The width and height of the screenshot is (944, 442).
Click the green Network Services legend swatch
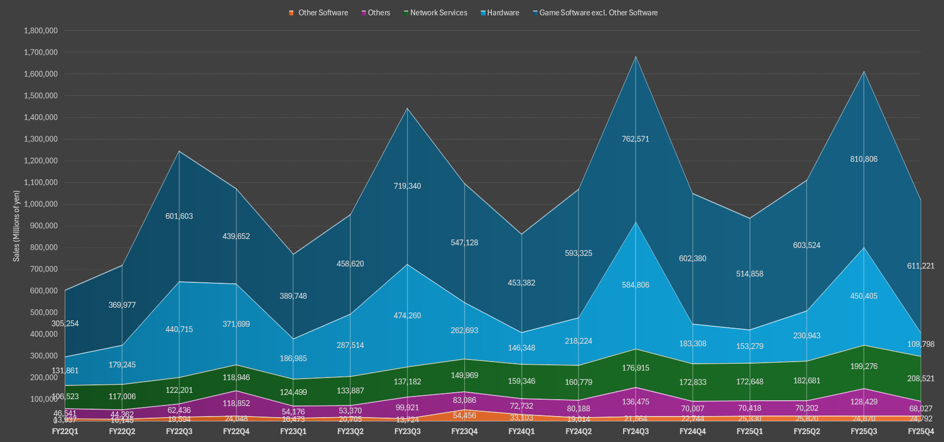point(406,13)
